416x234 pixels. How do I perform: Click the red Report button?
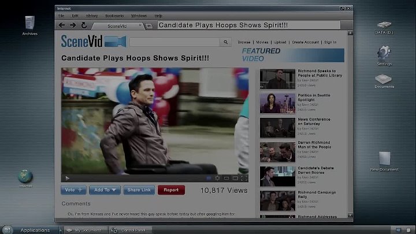click(171, 190)
